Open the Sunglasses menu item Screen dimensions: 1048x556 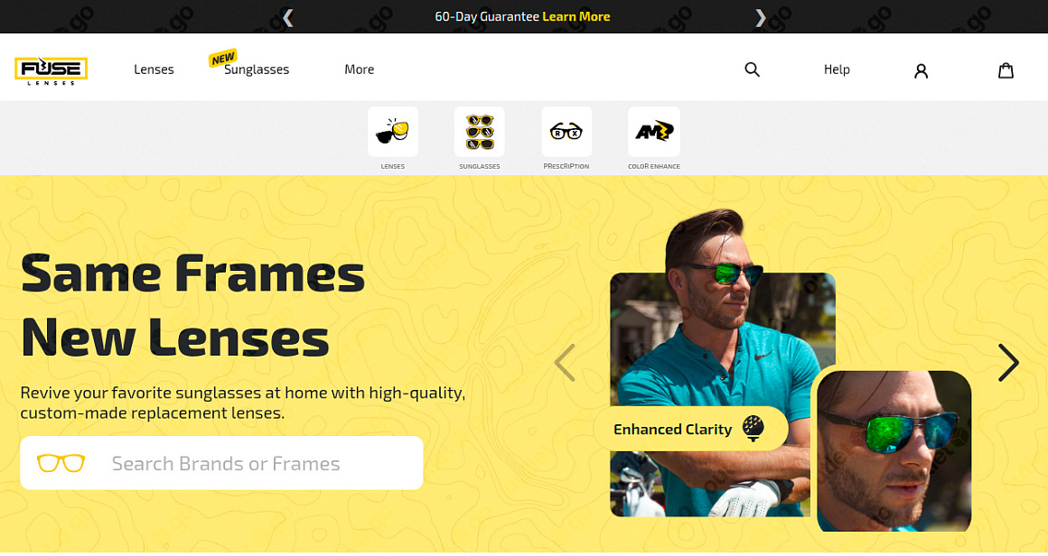click(x=257, y=69)
